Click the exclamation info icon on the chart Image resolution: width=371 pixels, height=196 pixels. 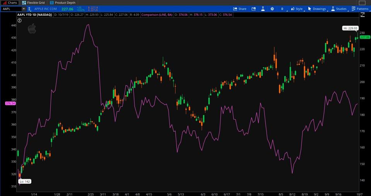pos(20,20)
